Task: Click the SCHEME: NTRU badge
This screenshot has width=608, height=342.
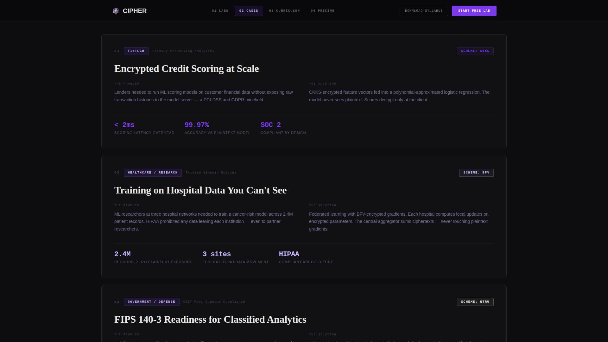Action: coord(475,302)
